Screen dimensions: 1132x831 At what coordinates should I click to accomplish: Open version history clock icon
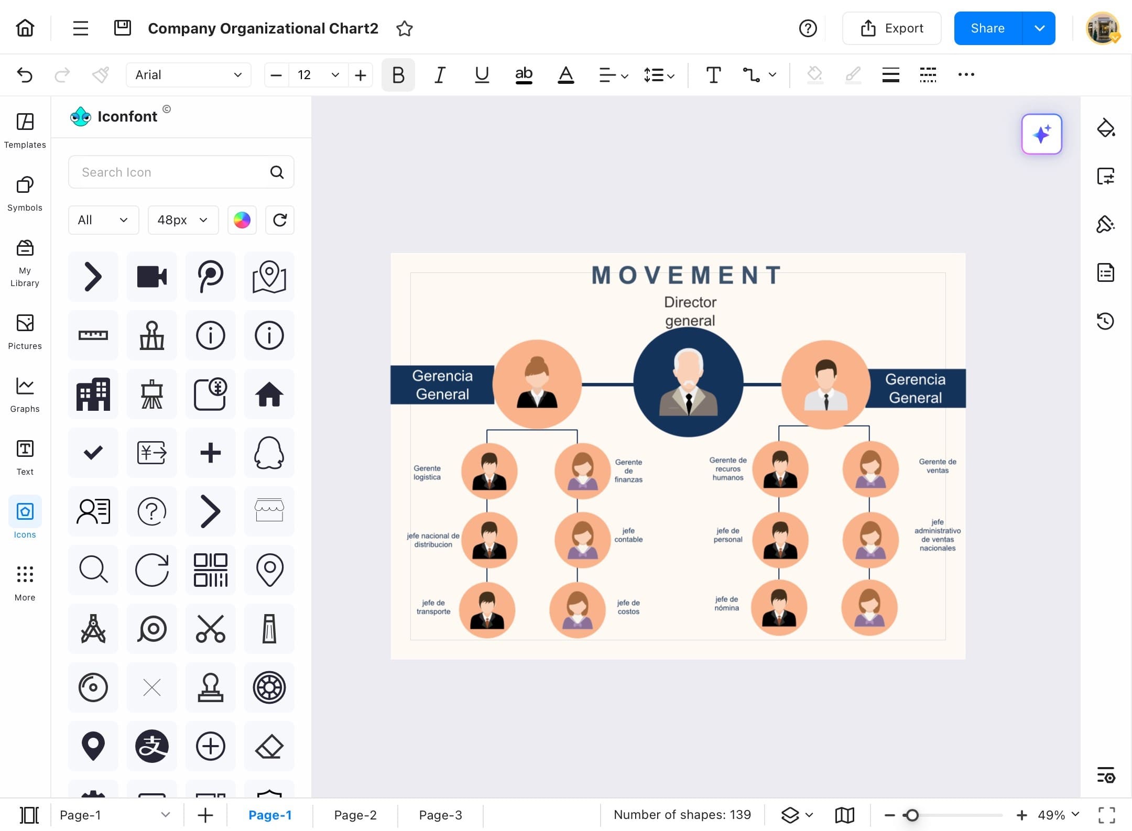tap(1105, 321)
